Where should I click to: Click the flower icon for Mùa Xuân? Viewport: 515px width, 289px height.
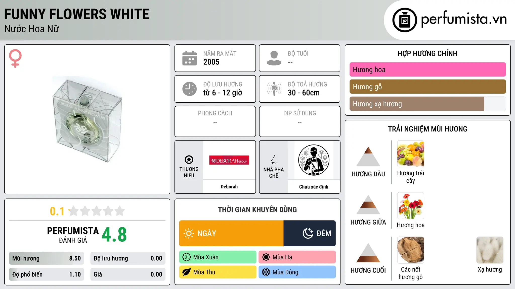coord(187,257)
